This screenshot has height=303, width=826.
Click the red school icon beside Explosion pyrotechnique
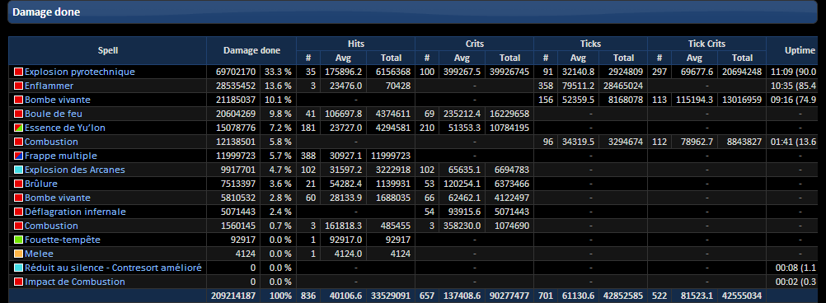point(18,72)
